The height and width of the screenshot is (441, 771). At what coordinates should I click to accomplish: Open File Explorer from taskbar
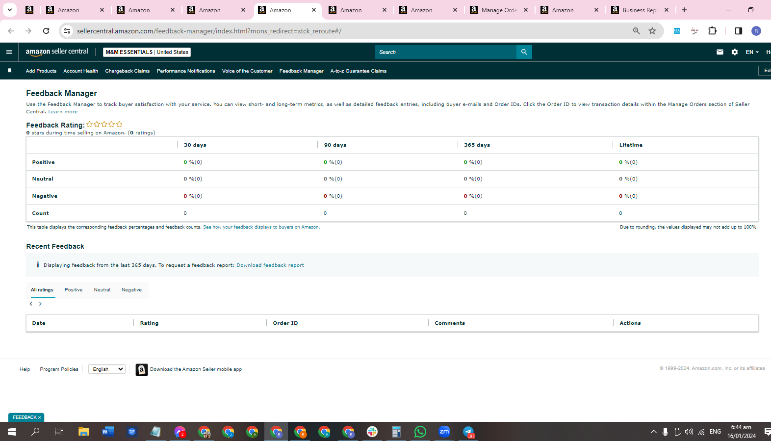(x=83, y=432)
